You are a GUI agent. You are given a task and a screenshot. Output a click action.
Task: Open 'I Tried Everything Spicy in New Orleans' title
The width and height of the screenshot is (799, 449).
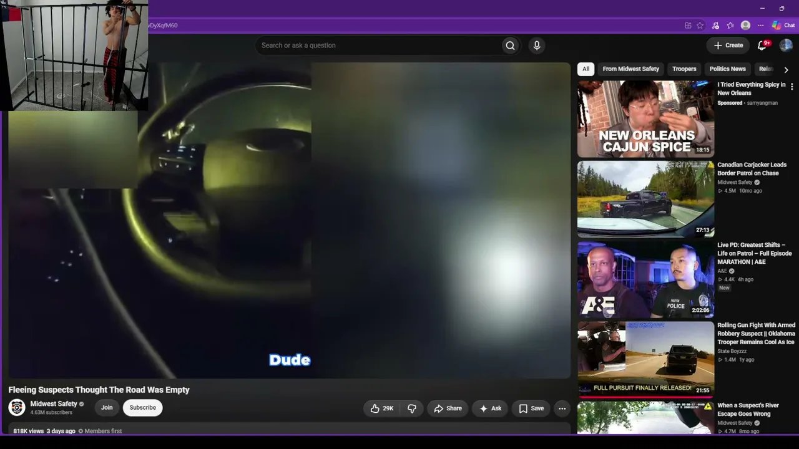point(752,89)
